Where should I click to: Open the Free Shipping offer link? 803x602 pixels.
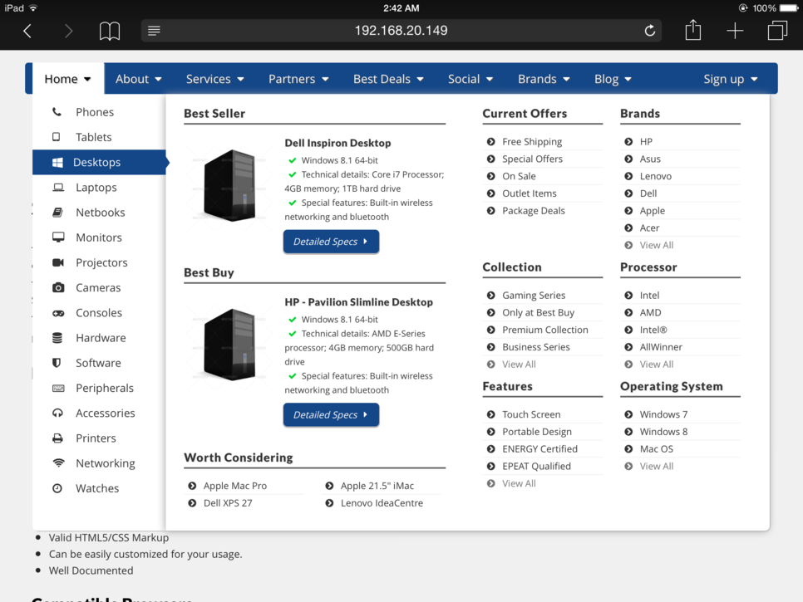(531, 142)
